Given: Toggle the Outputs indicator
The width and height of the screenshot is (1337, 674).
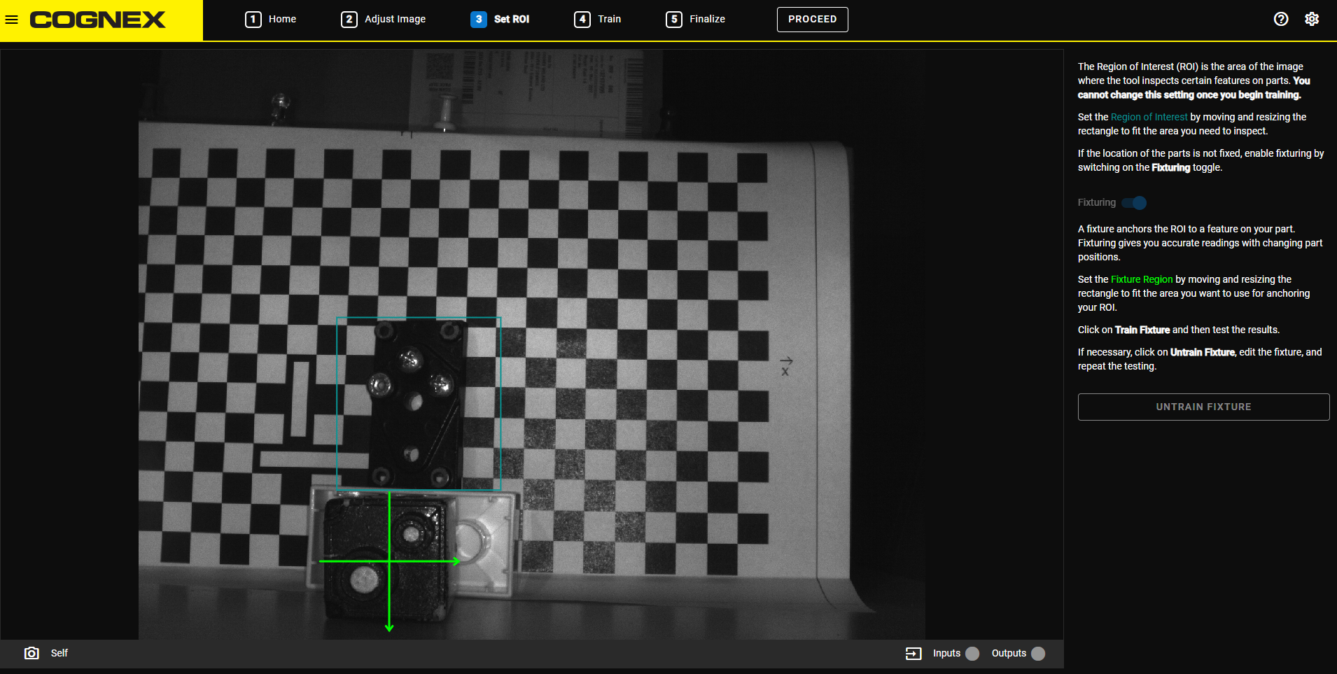Looking at the screenshot, I should coord(1038,653).
